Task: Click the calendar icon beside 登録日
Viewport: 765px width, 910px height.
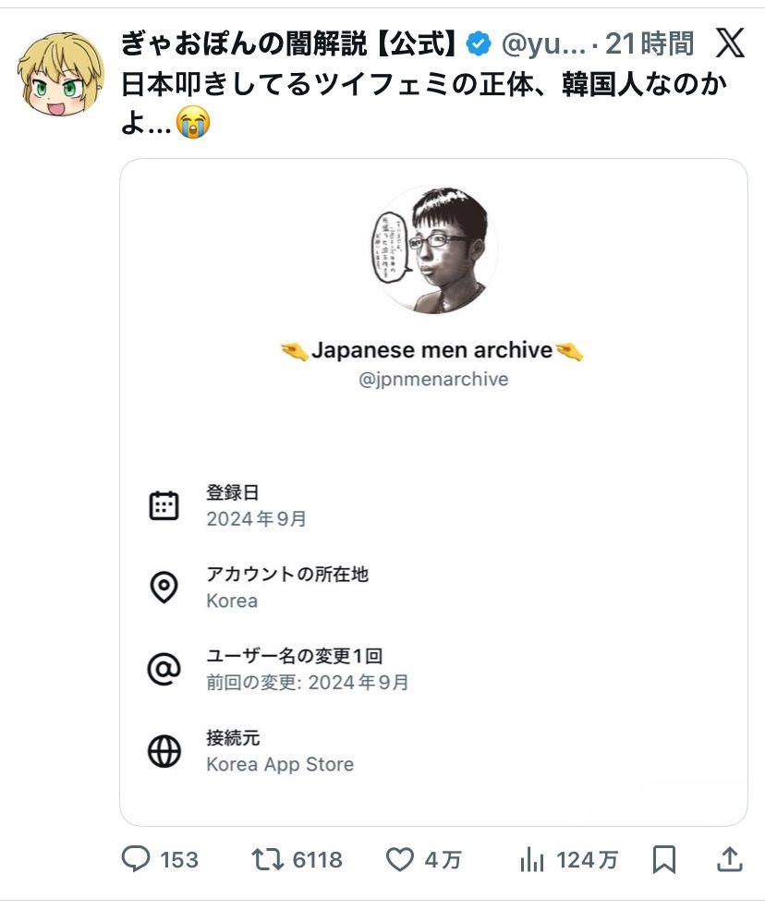Action: tap(164, 505)
